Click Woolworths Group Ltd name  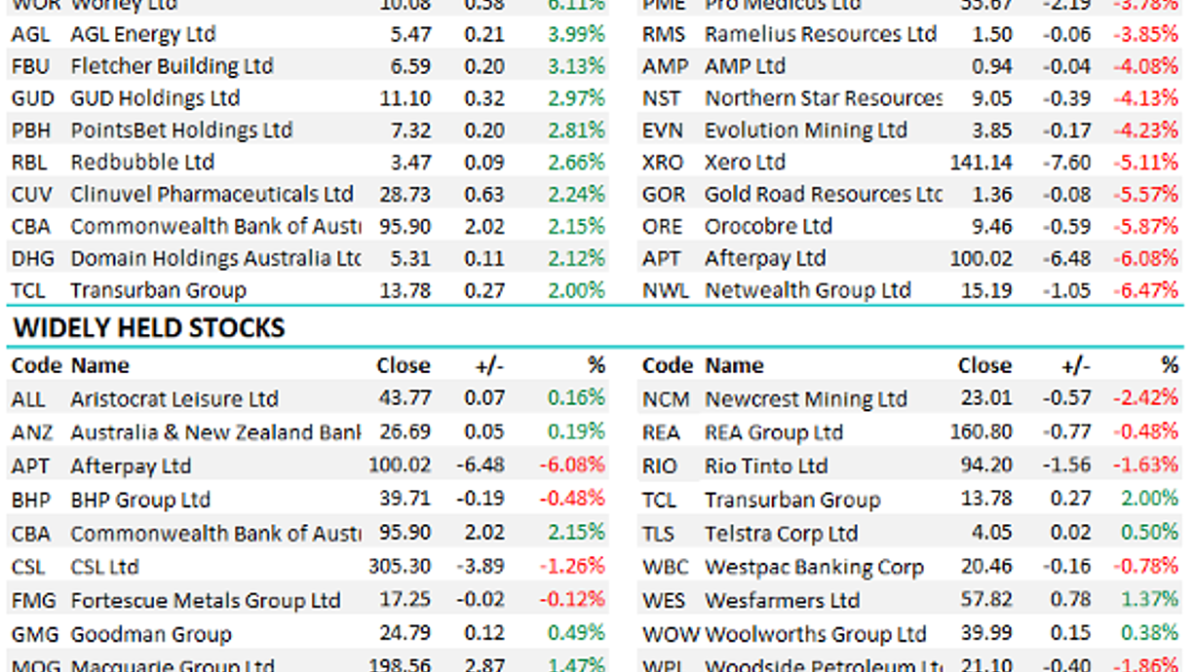(x=815, y=635)
